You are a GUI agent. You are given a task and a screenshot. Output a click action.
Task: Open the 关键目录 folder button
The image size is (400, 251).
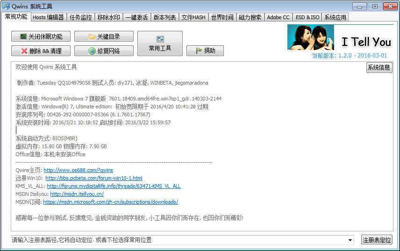point(104,36)
